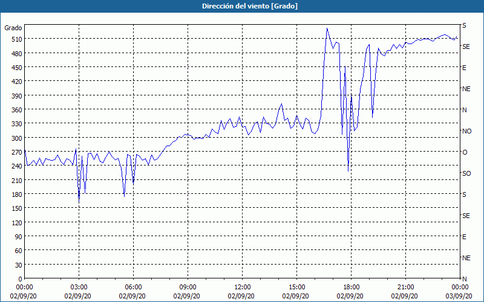Select the 'O' compass direction label

(465, 152)
